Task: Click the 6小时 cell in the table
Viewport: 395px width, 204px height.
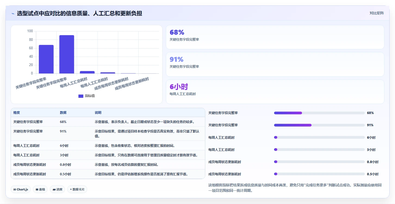Action: (x=64, y=146)
